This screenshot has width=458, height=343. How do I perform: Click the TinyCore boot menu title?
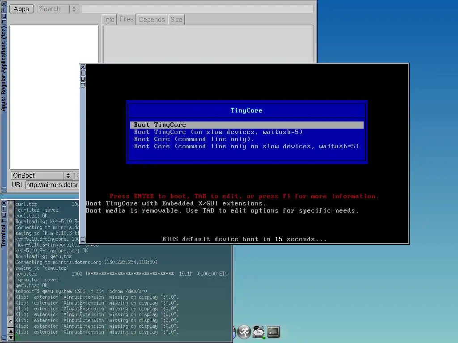coord(246,111)
